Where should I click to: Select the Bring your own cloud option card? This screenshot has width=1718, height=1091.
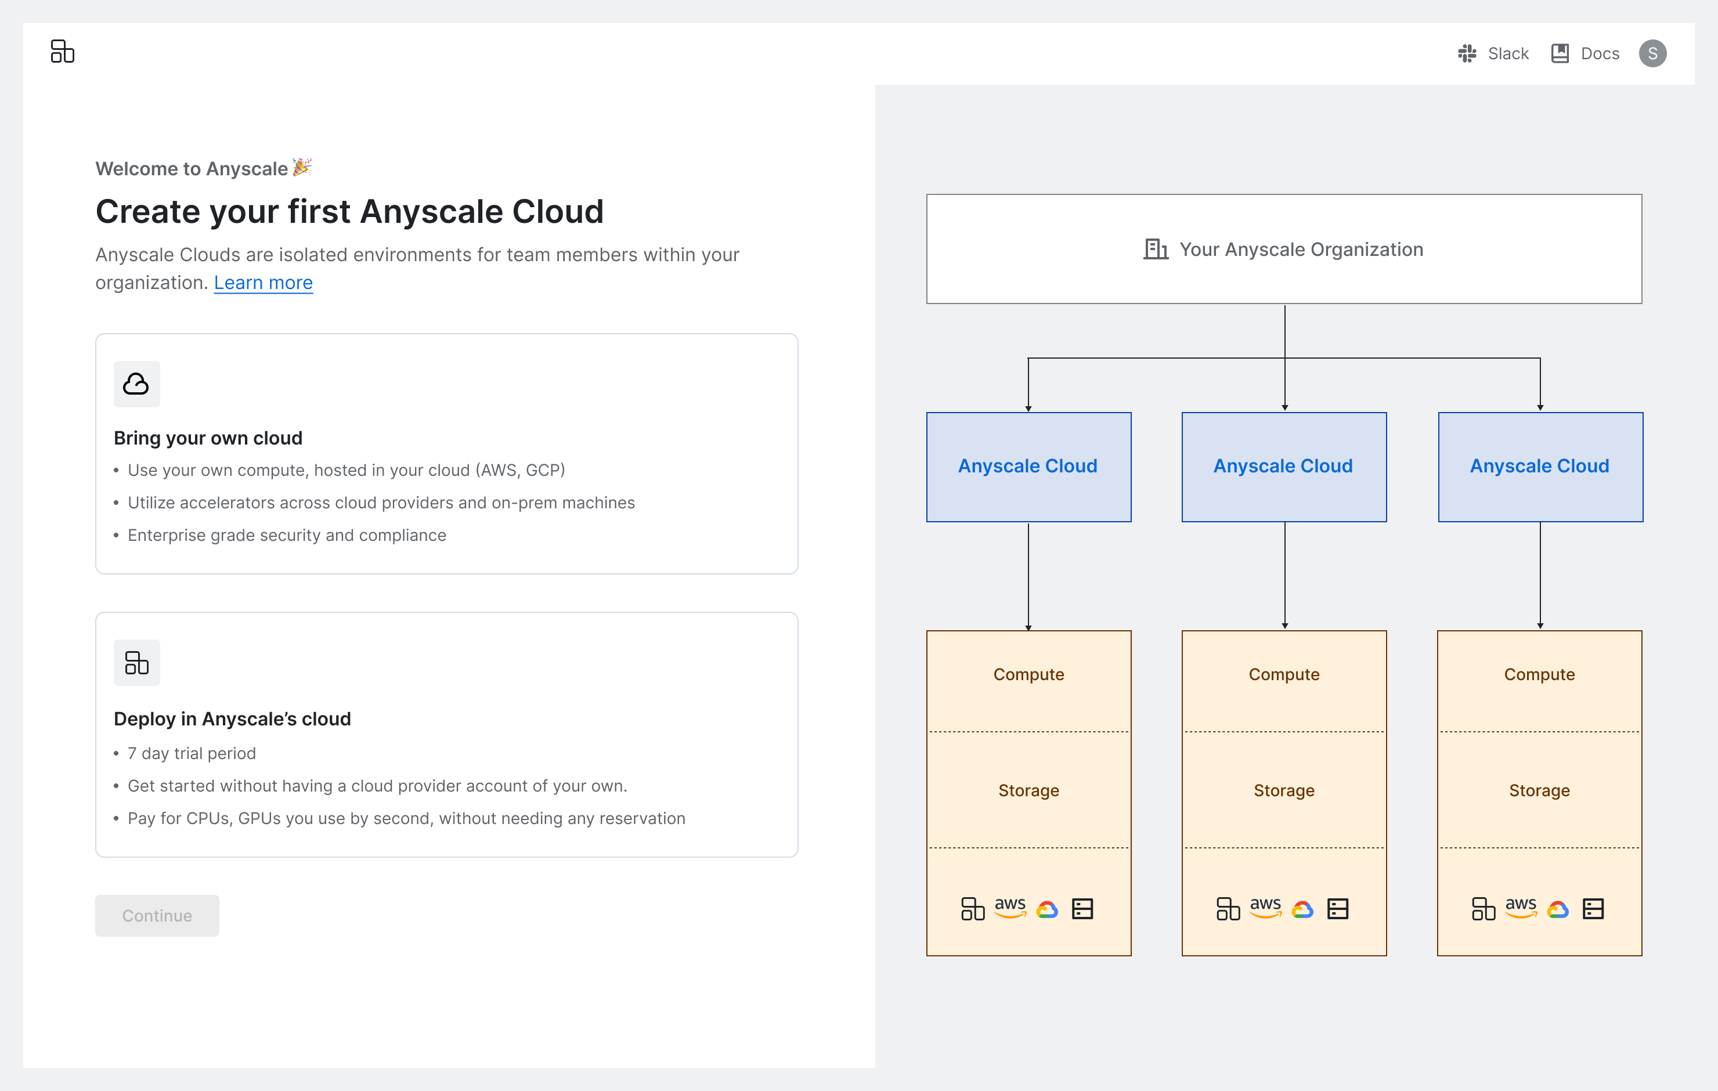point(447,454)
